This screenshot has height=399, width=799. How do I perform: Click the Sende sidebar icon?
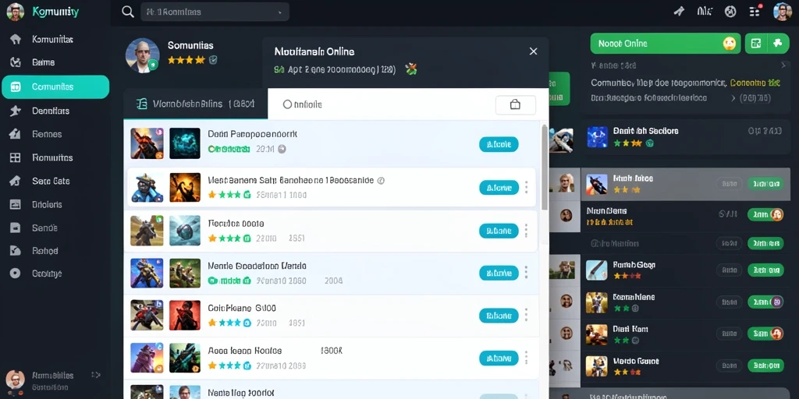(x=16, y=228)
